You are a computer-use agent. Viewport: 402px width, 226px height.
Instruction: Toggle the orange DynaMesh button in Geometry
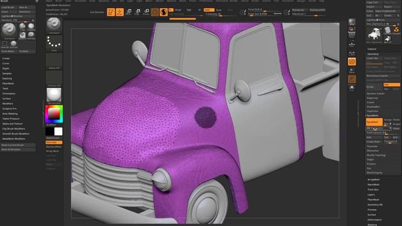click(x=374, y=122)
